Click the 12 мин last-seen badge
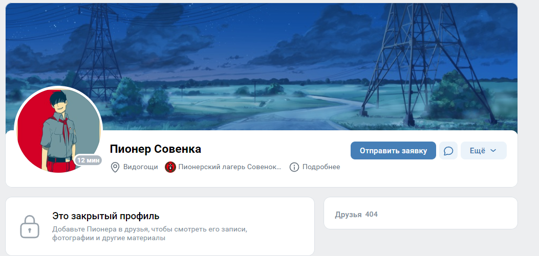 [89, 160]
